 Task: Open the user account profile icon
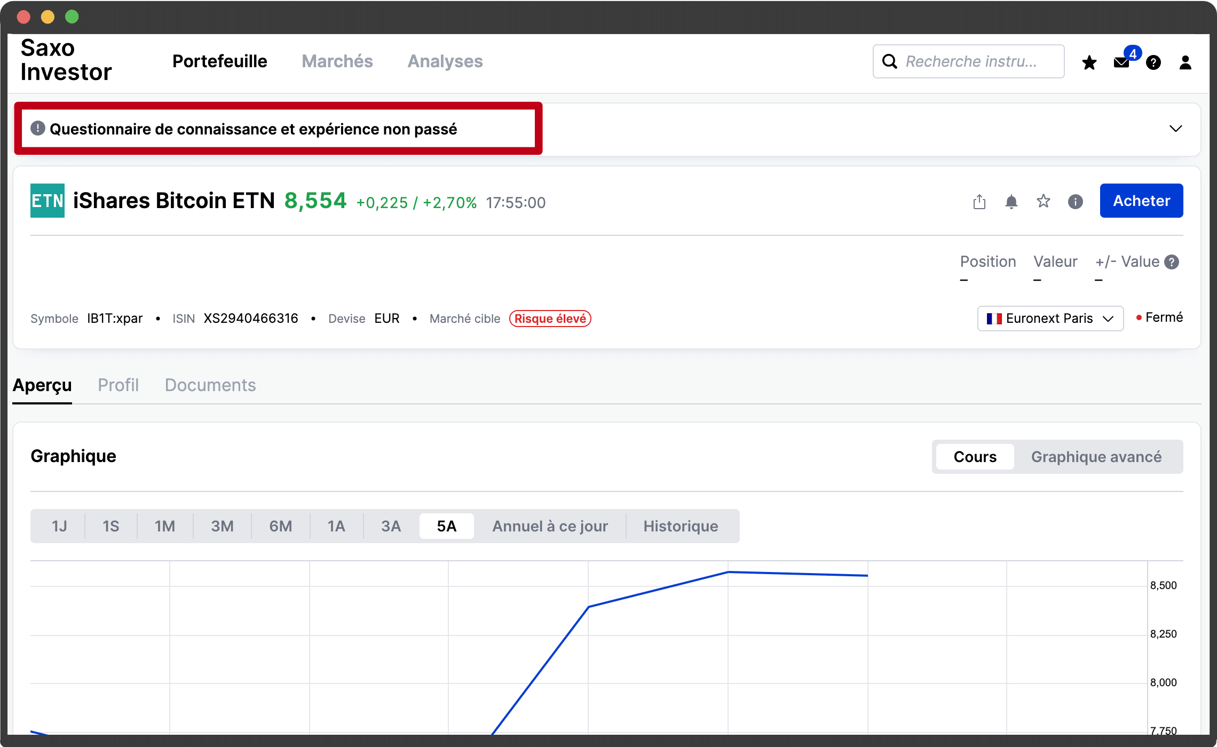click(1185, 62)
